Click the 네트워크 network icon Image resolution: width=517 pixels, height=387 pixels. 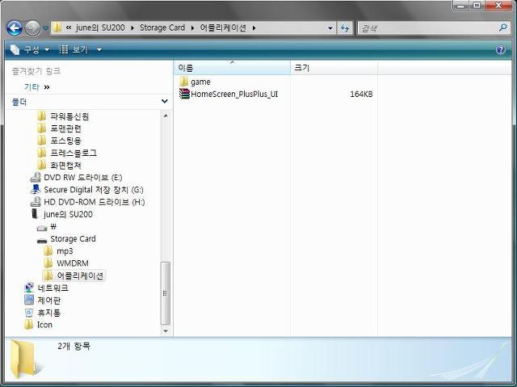tap(29, 288)
